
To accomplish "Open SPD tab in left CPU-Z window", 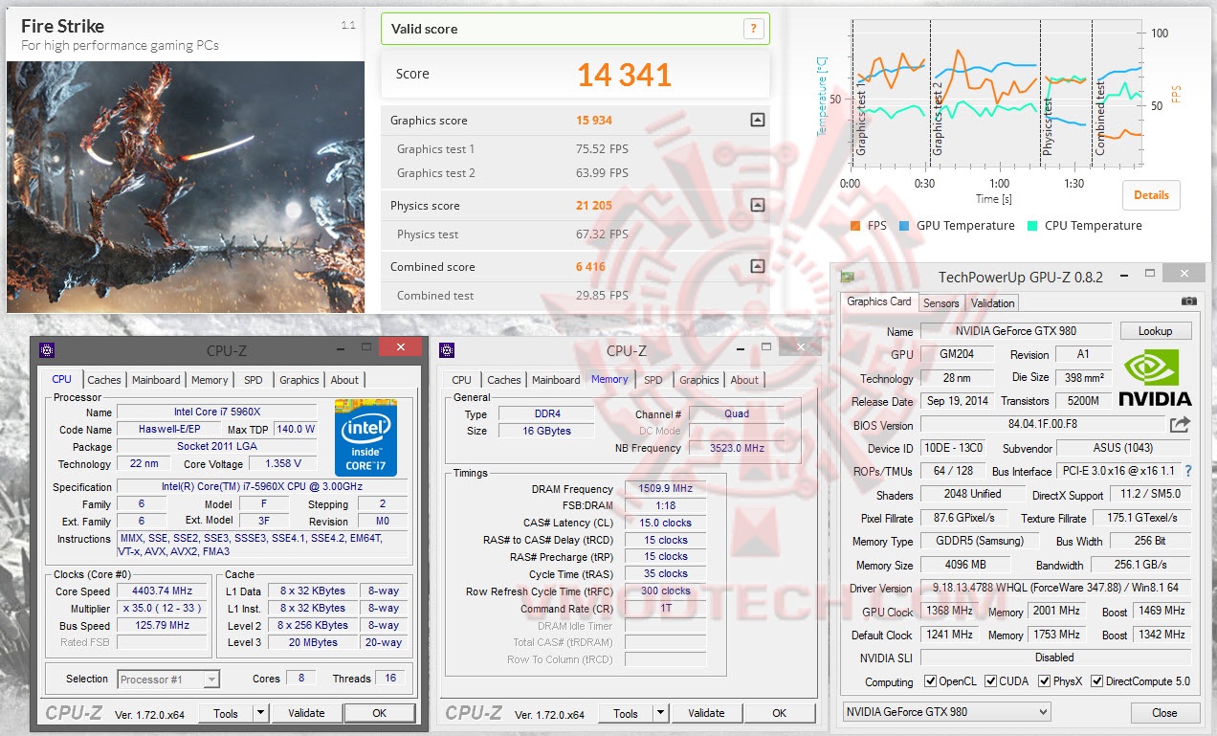I will (x=253, y=380).
